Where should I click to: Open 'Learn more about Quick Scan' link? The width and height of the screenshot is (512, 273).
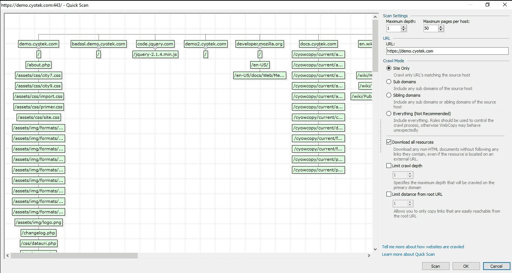tap(408, 254)
